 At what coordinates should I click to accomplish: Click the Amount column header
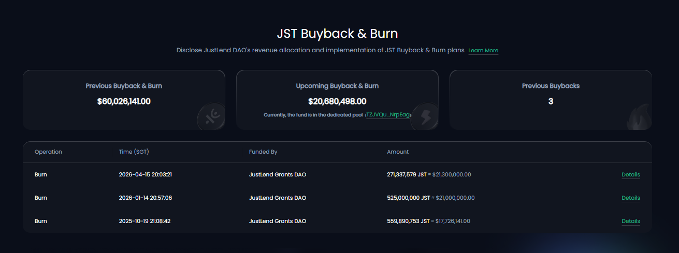pyautogui.click(x=398, y=152)
